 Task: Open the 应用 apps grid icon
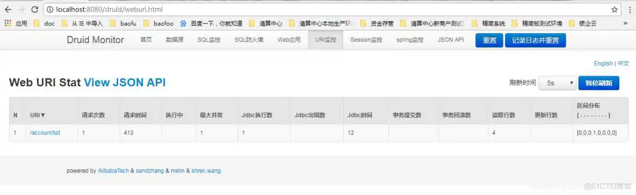tap(8, 24)
